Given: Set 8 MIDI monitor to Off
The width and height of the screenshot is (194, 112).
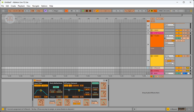Looking at the screenshot, I should [173, 61].
